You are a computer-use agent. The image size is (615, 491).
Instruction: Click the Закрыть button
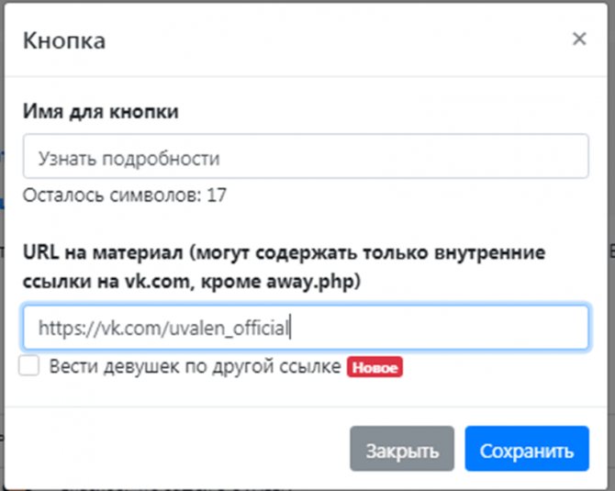click(x=402, y=448)
